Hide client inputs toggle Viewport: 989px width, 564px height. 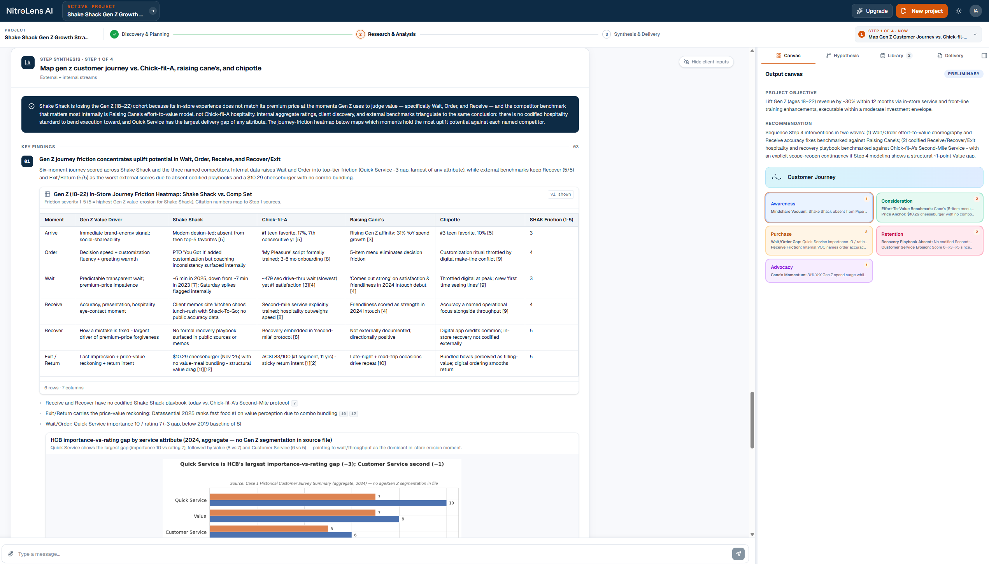[706, 62]
